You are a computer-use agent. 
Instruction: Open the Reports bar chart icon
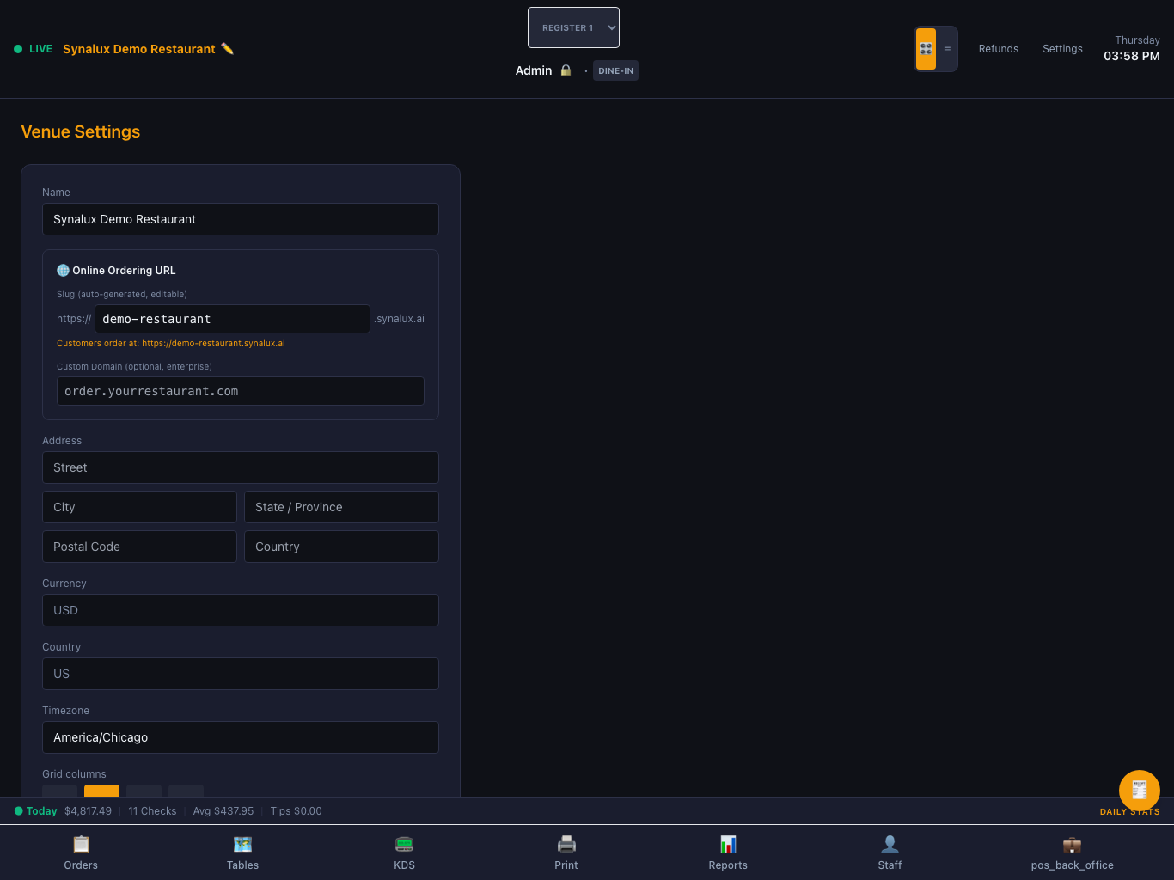point(728,844)
